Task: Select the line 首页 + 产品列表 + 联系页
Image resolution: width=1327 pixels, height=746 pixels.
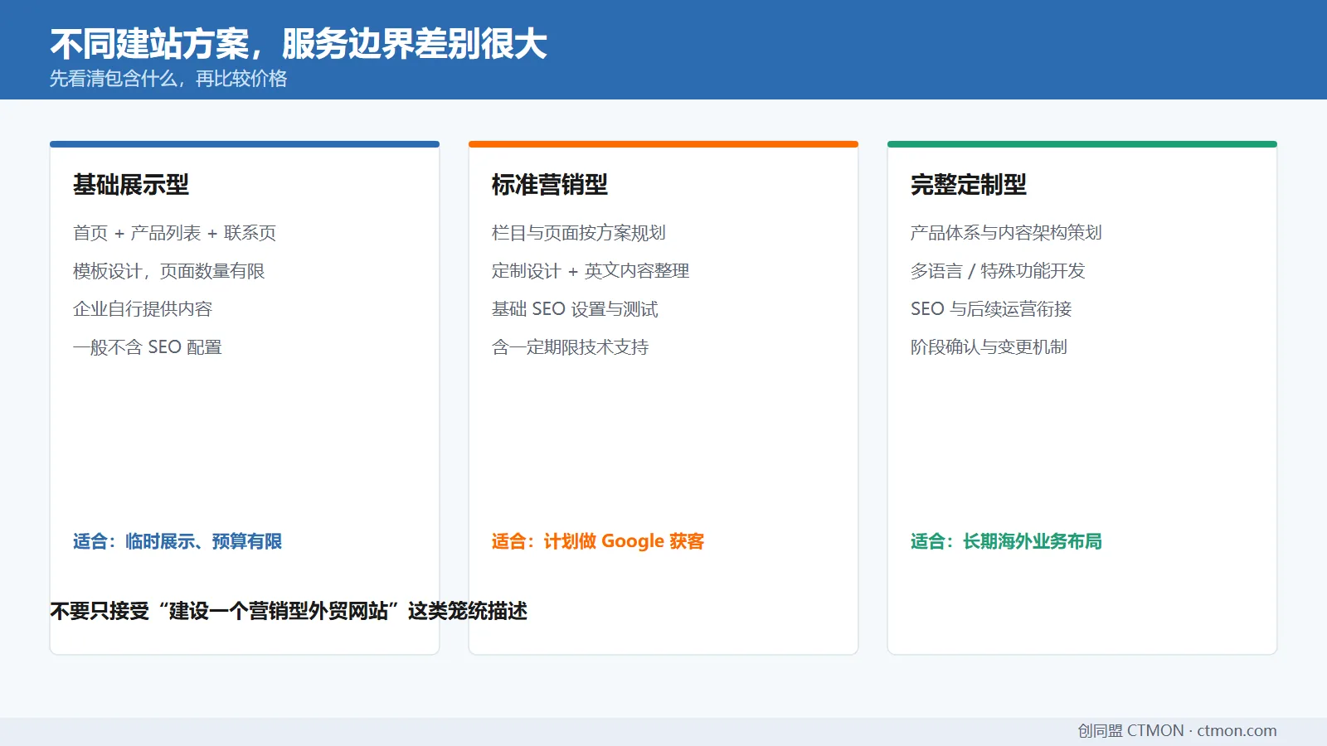Action: pyautogui.click(x=175, y=233)
